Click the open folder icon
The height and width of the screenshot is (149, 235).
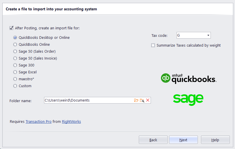[x=136, y=100]
